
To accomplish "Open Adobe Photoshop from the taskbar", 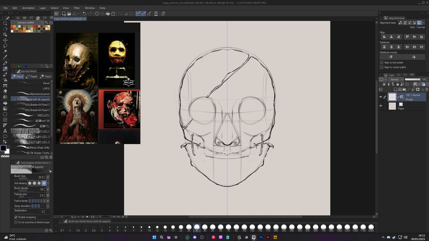I will (x=260, y=237).
